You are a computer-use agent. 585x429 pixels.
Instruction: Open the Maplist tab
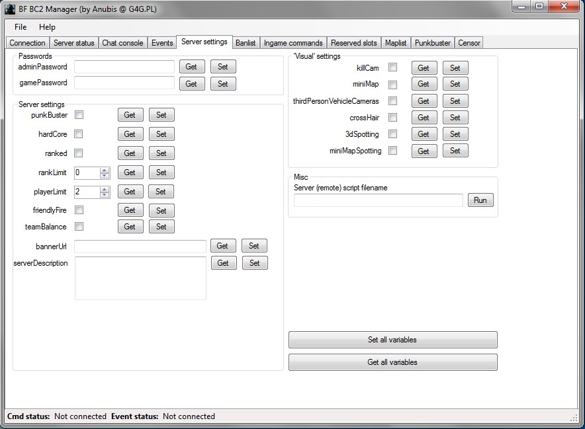click(396, 43)
